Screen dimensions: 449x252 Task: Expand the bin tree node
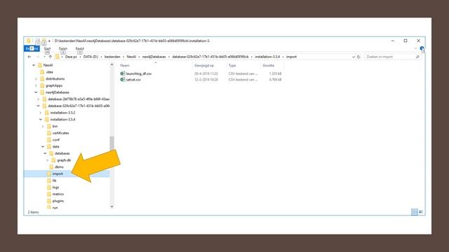(43, 126)
